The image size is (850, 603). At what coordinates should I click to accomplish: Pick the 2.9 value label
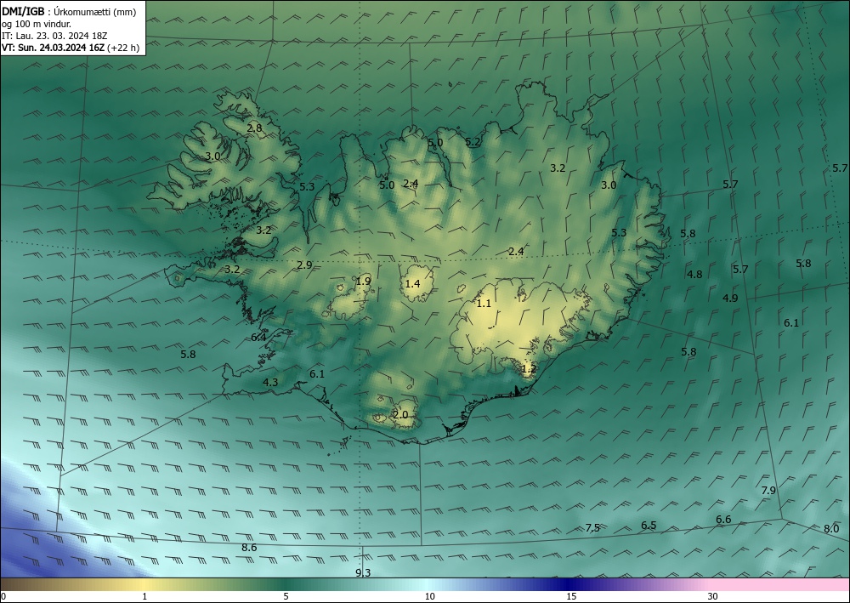tap(304, 265)
